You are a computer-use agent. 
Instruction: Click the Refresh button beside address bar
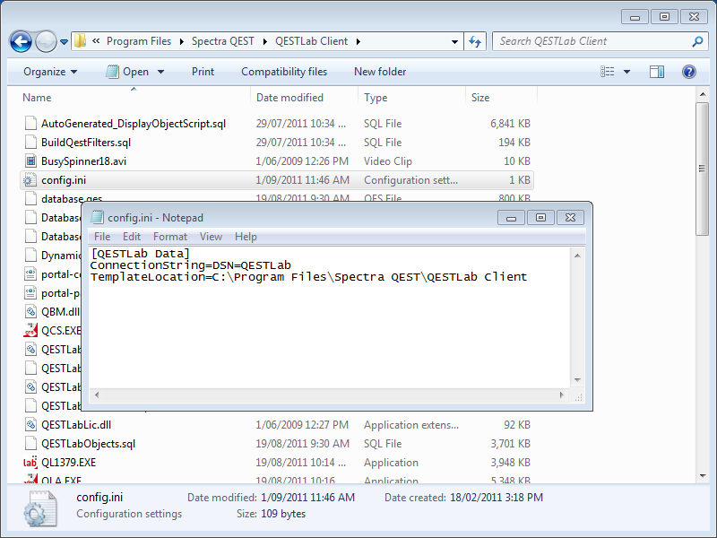[475, 41]
